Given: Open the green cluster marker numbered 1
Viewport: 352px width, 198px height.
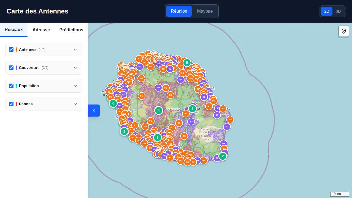Looking at the screenshot, I should pos(124,131).
